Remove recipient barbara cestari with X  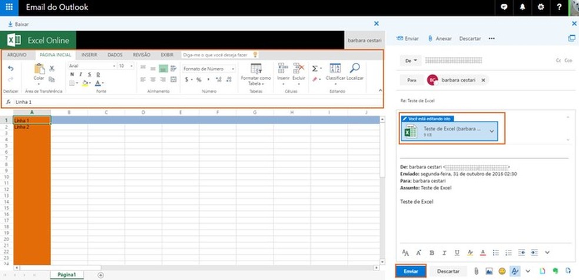click(483, 80)
